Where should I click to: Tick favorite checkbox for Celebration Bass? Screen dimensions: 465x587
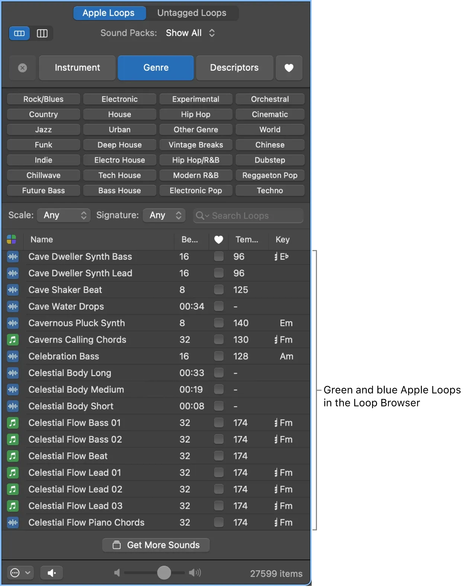[x=219, y=356]
